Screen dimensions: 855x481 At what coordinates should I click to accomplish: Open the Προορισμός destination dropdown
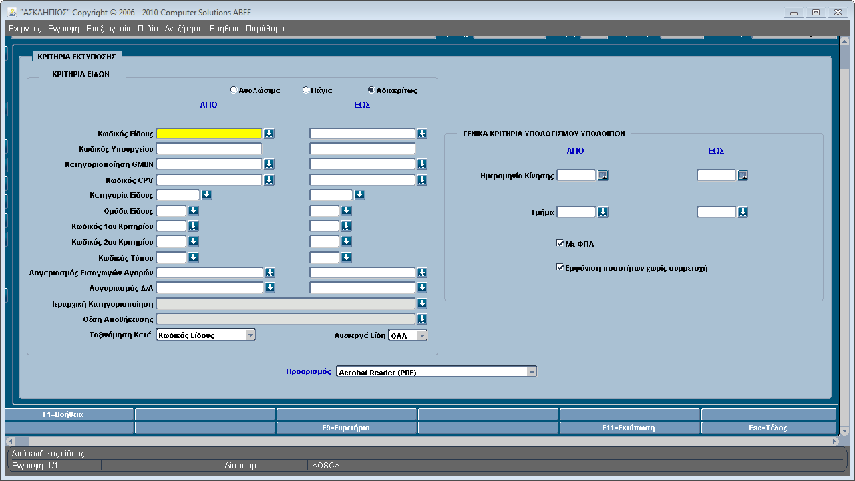point(532,372)
